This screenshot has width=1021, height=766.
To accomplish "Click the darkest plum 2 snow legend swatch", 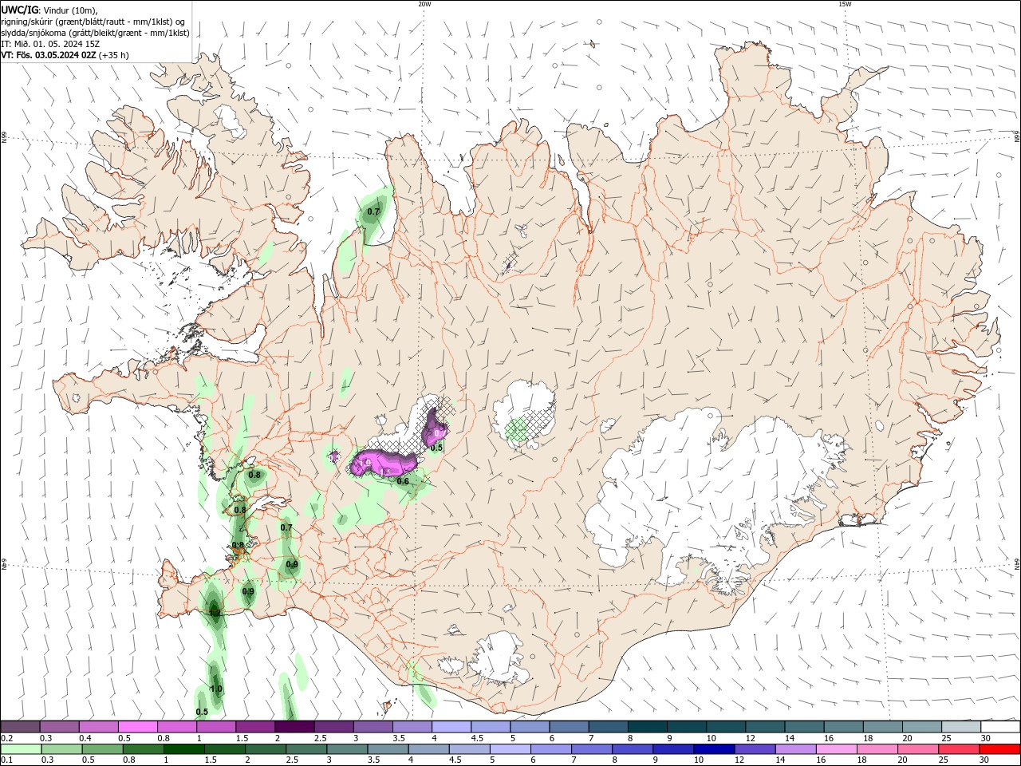I will click(x=294, y=727).
